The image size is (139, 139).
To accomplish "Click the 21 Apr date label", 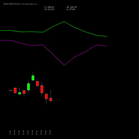I will click(x=19, y=132).
